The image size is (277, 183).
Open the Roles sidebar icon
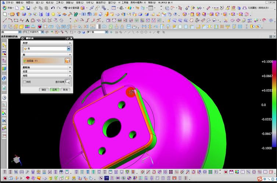(4, 128)
